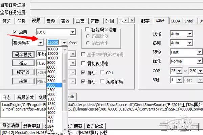203x135 pixels.
Task: Select 8000 in the bitrate list
Action: click(54, 63)
